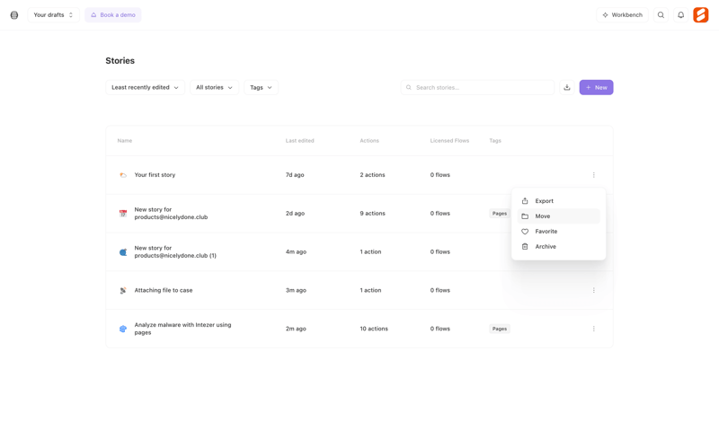Open the Least recently edited sort dropdown
This screenshot has width=719, height=422.
pyautogui.click(x=145, y=87)
